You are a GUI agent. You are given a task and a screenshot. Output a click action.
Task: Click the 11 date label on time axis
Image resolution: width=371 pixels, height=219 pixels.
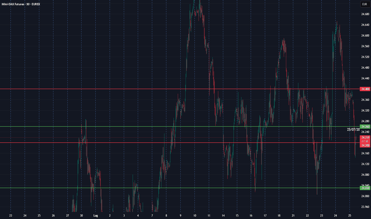coord(209,216)
